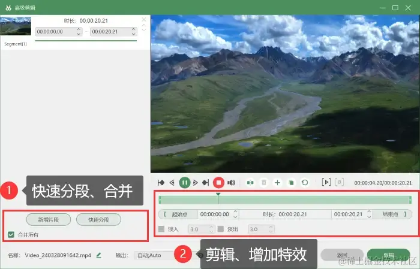Increase Segment[1] start time in list
Viewport: 420px width, 269px height.
click(79, 29)
